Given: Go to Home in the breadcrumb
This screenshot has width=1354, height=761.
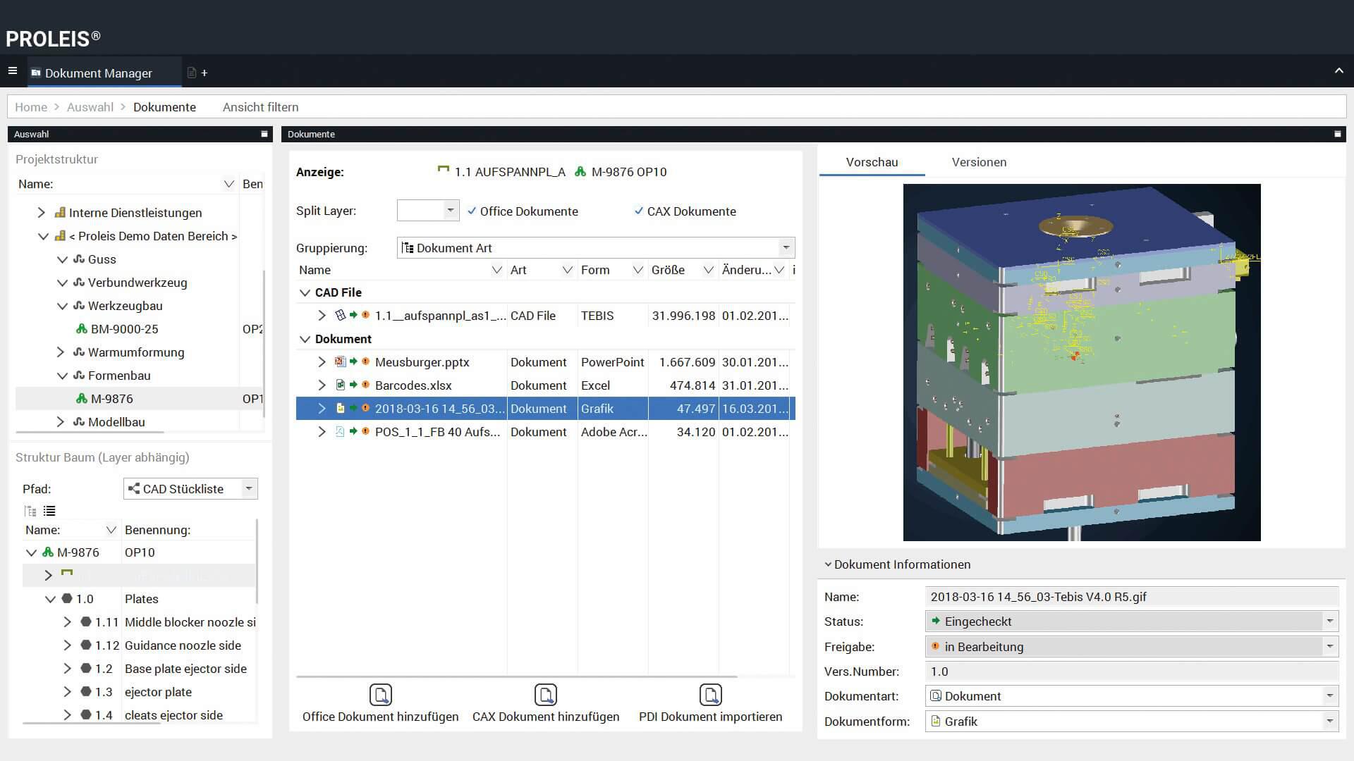Looking at the screenshot, I should (31, 107).
